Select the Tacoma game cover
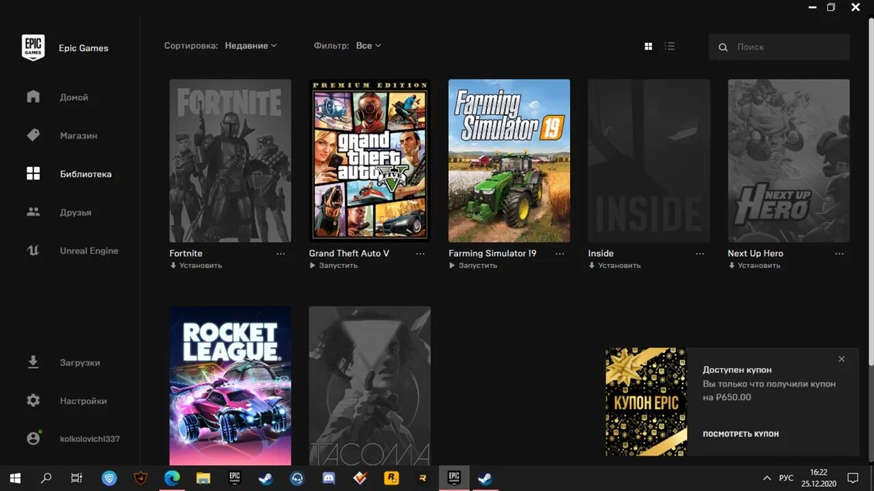874x491 pixels. [369, 386]
